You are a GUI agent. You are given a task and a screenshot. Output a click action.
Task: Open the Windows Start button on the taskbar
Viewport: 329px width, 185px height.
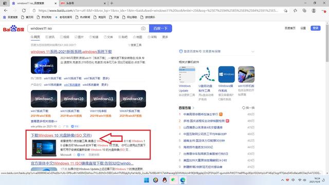click(147, 180)
